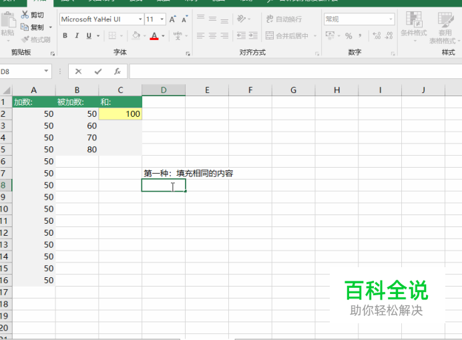Viewport: 462px width, 340px height.
Task: Click 合并后居中 merge and center
Action: coord(287,35)
